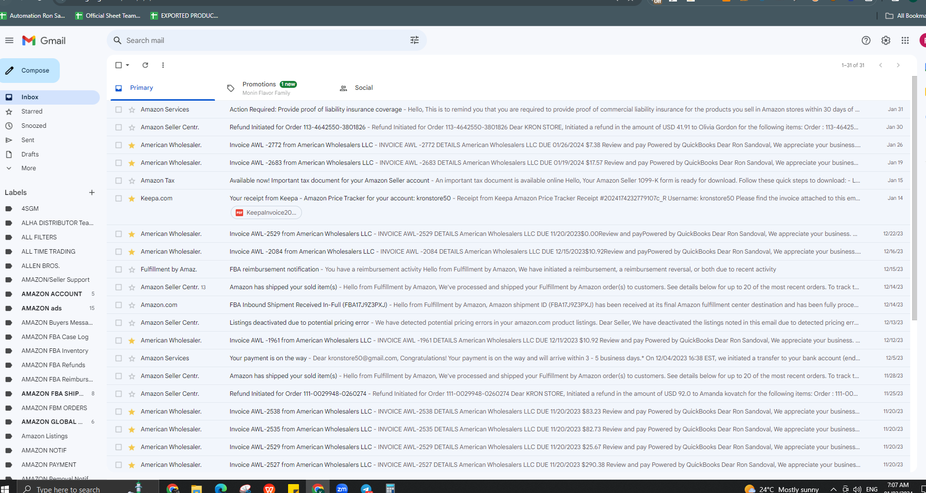The image size is (926, 493).
Task: Show hidden system tray icons
Action: click(x=833, y=489)
